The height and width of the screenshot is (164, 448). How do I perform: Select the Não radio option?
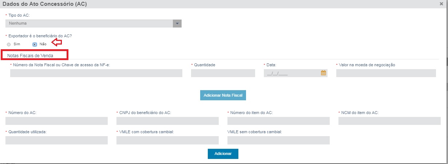point(35,44)
